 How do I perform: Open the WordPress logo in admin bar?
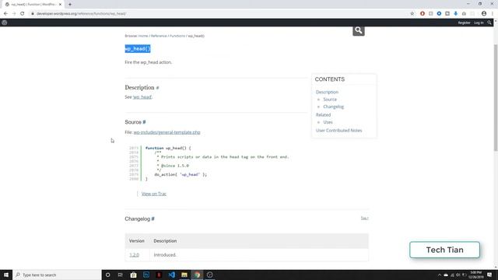pos(5,23)
